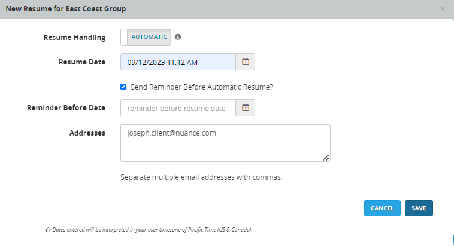Close the New Resume dialog with the X
This screenshot has width=454, height=246.
point(443,9)
